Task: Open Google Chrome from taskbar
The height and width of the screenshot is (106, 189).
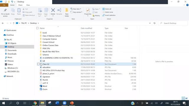Action: pos(35,103)
